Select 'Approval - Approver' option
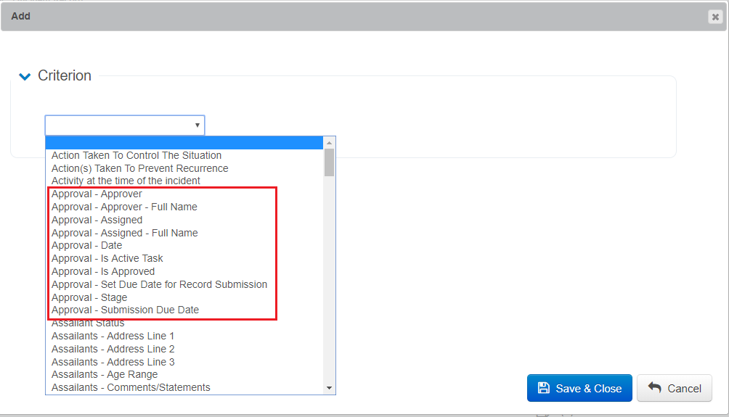The image size is (729, 417). (x=97, y=194)
